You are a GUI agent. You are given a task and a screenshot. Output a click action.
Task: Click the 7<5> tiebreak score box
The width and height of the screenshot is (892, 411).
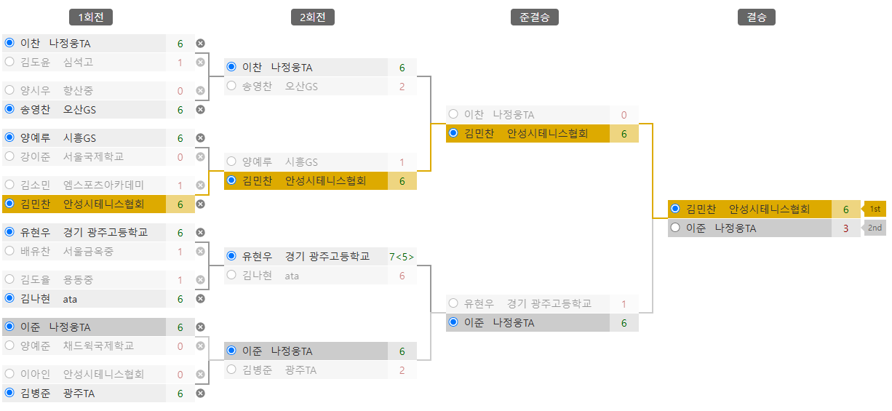[x=402, y=257]
